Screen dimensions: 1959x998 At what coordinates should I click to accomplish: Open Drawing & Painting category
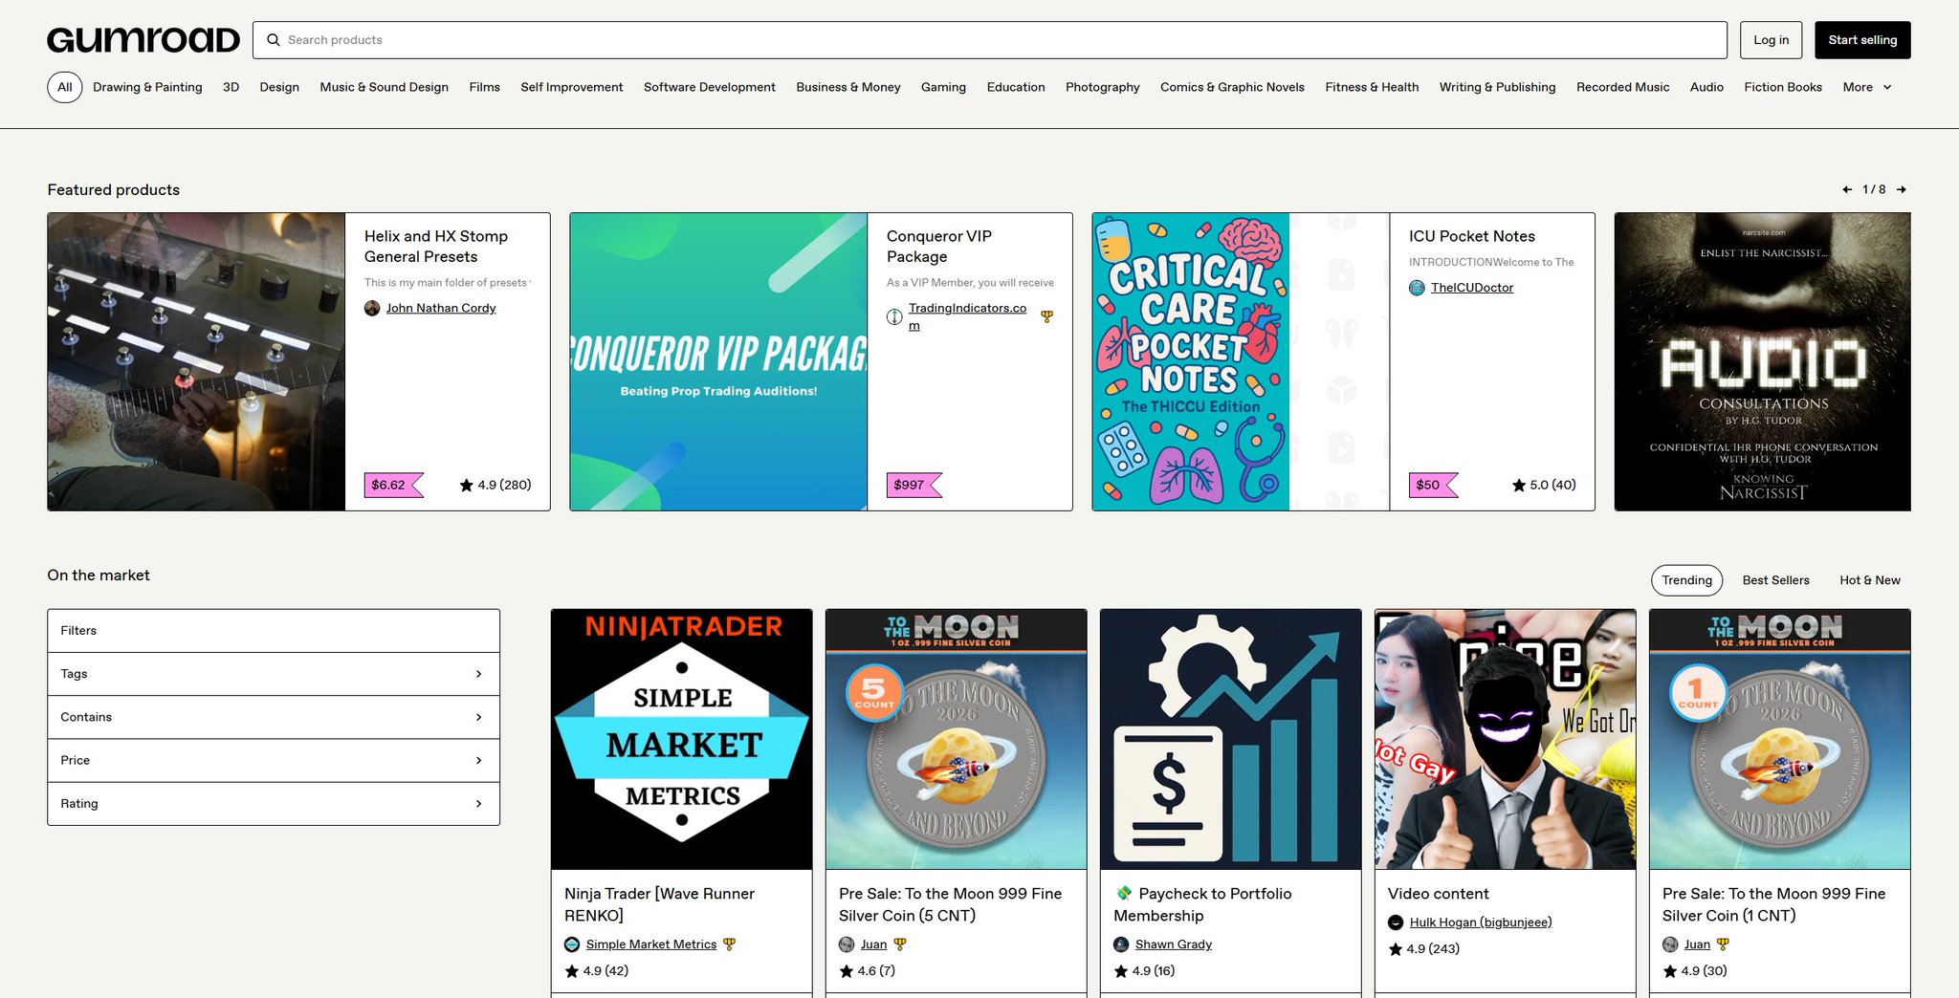[147, 87]
